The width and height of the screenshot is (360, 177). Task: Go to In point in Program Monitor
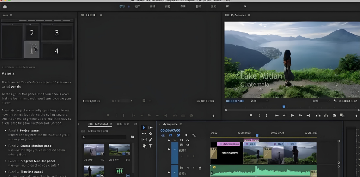pyautogui.click(x=277, y=115)
